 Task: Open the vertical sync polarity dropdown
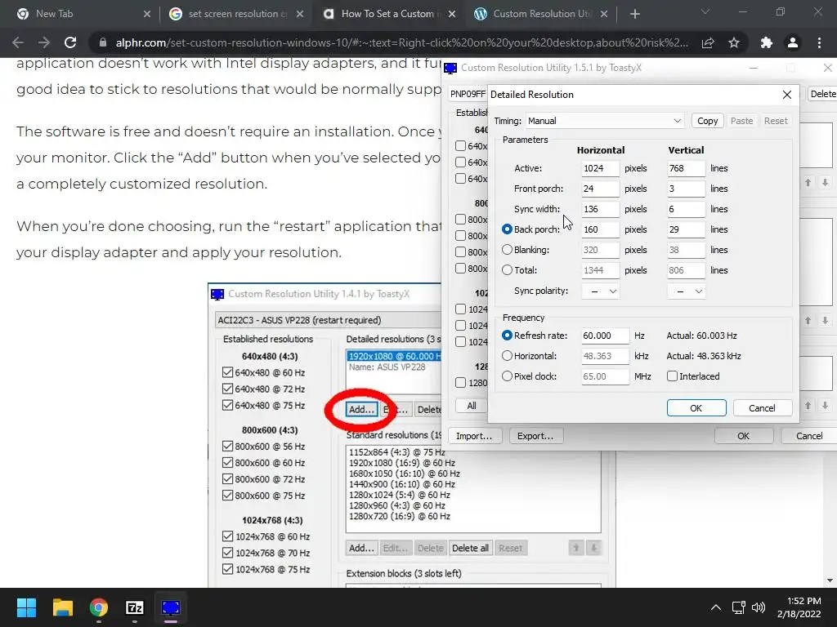pyautogui.click(x=687, y=291)
